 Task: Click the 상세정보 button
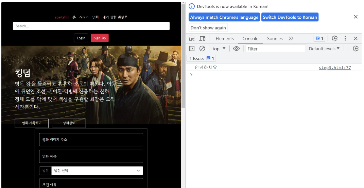(x=69, y=123)
